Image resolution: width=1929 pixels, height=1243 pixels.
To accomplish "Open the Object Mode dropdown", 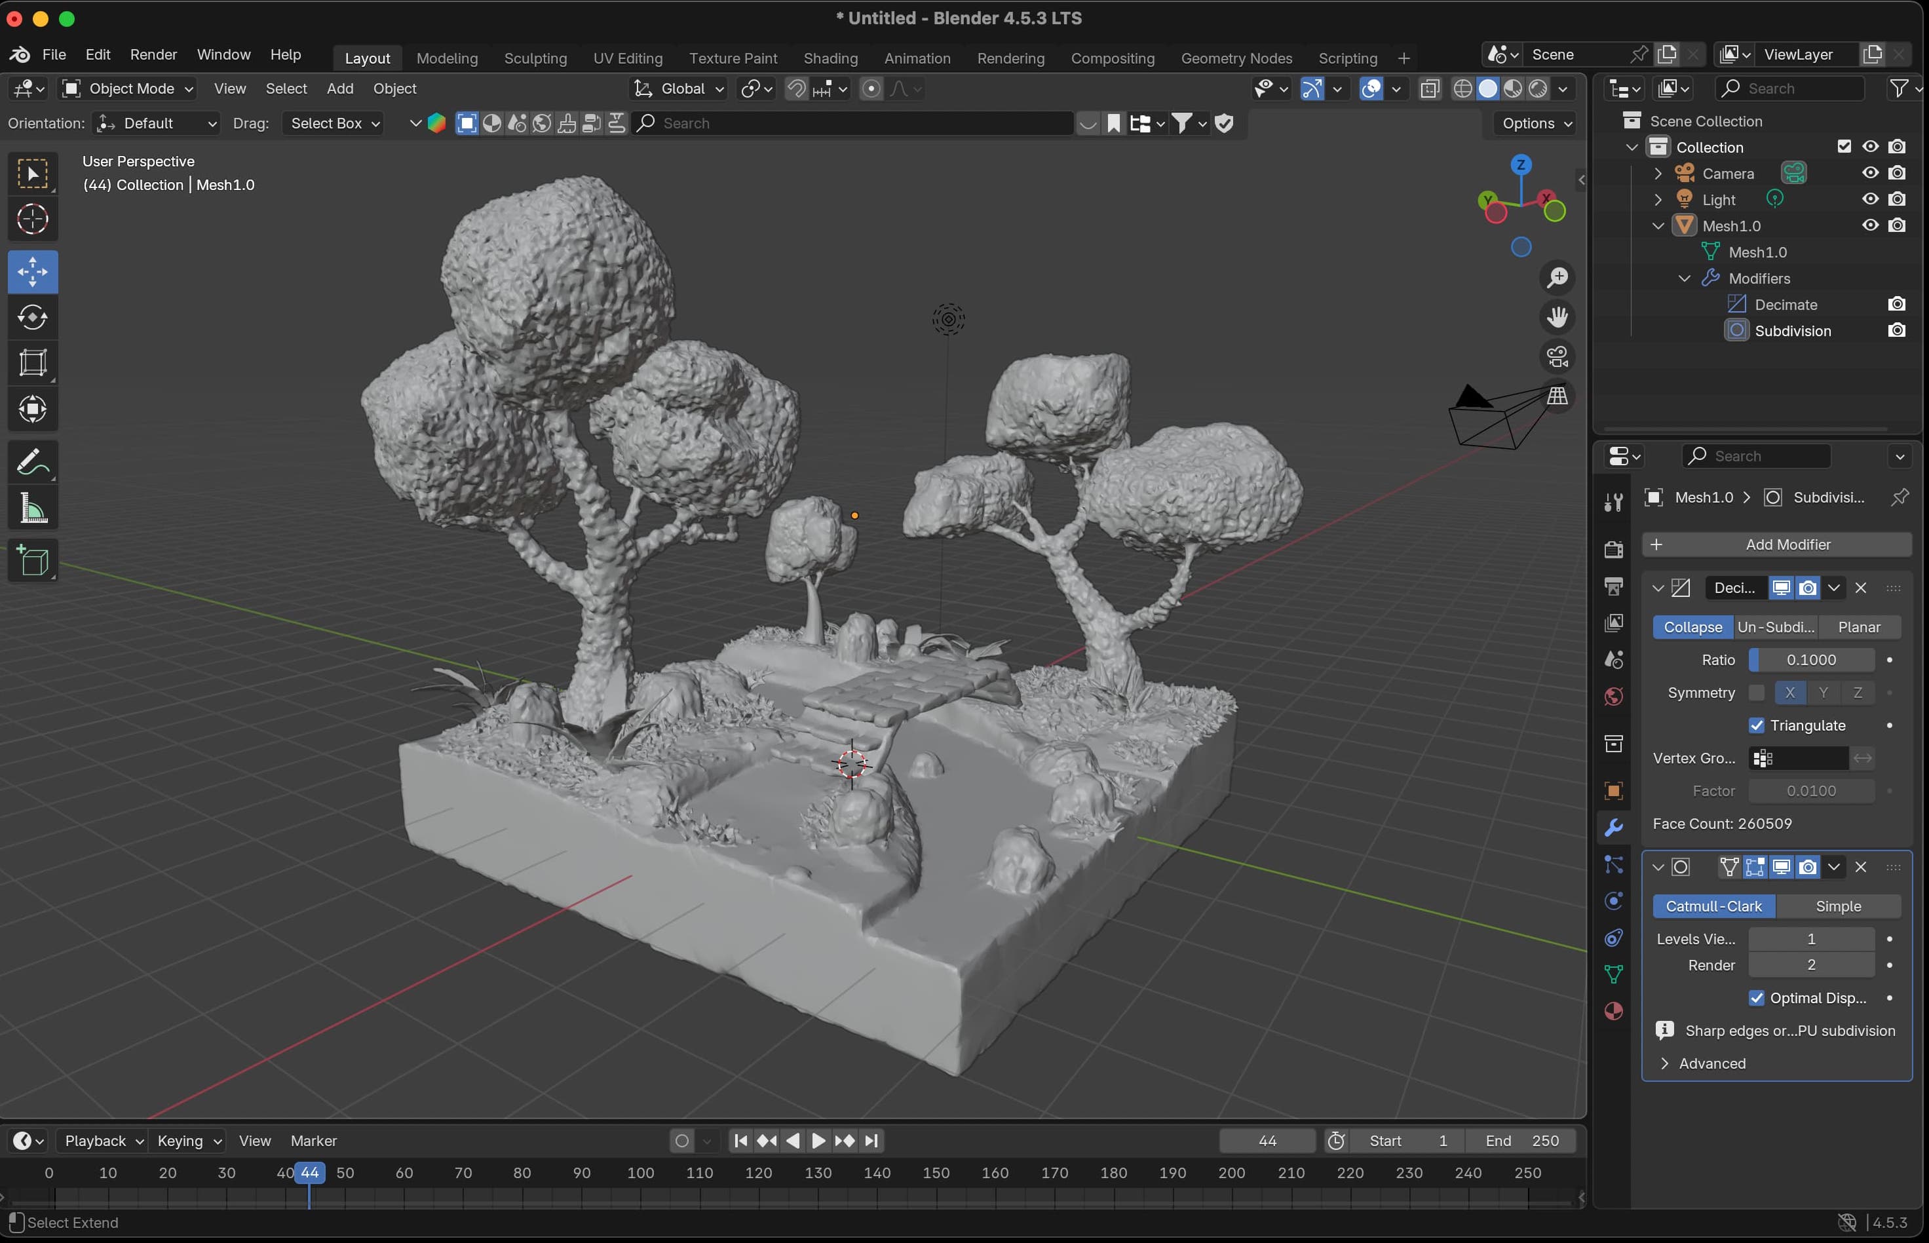I will click(x=129, y=89).
